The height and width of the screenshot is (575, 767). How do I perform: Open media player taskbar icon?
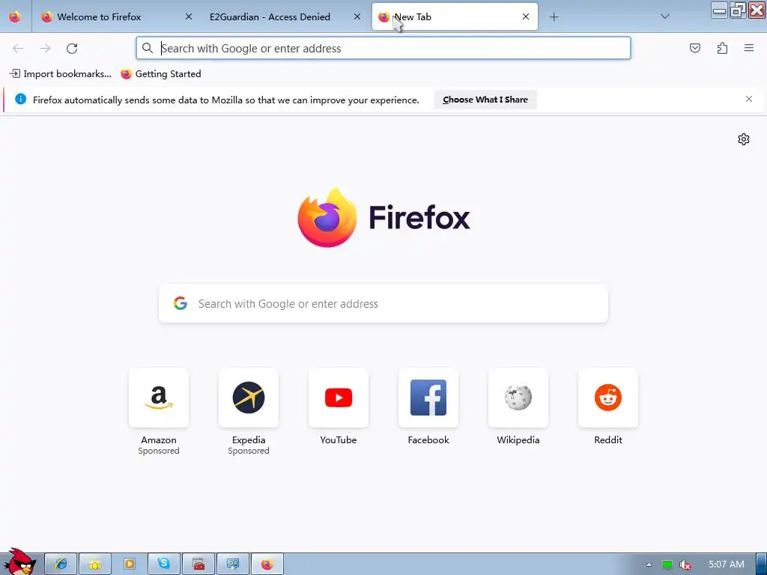[x=130, y=565]
